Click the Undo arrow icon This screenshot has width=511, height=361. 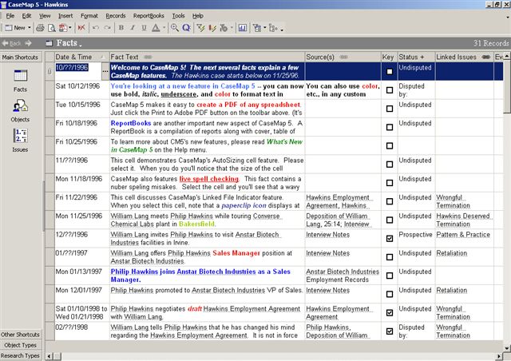point(95,27)
